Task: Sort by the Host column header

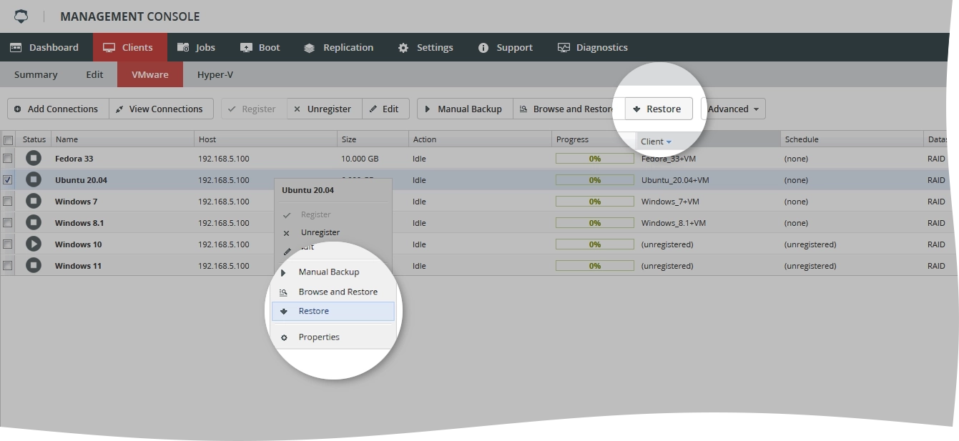Action: click(265, 139)
